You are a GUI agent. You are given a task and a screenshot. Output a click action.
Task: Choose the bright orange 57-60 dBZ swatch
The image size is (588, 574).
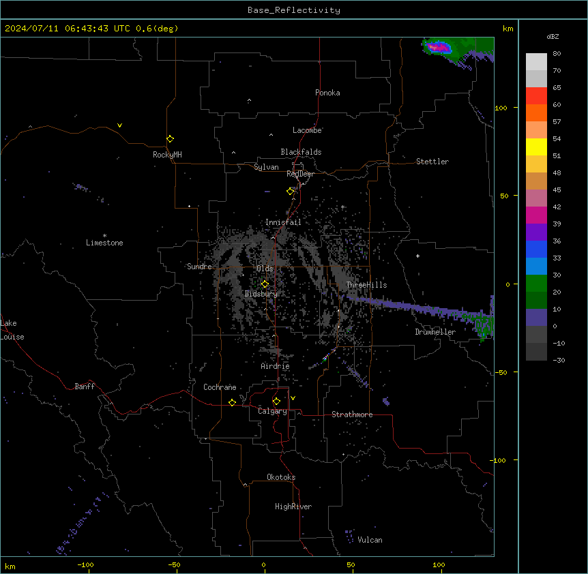click(x=536, y=112)
